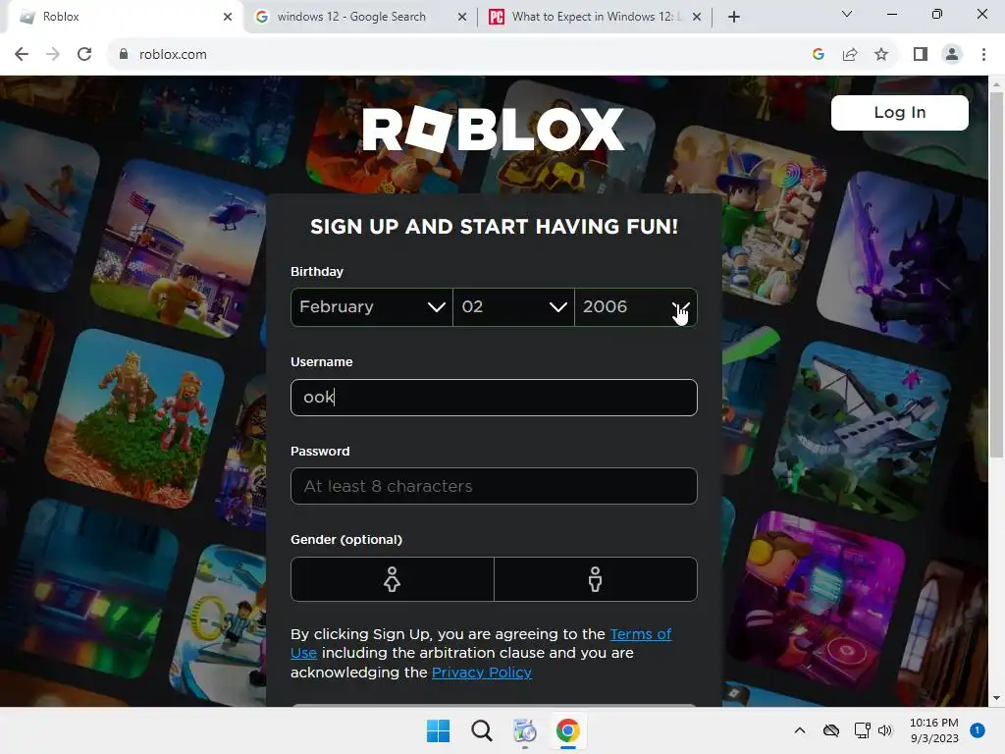Screen dimensions: 1005x754
Task: Click the crashed airplane game thumbnail
Action: pos(862,430)
